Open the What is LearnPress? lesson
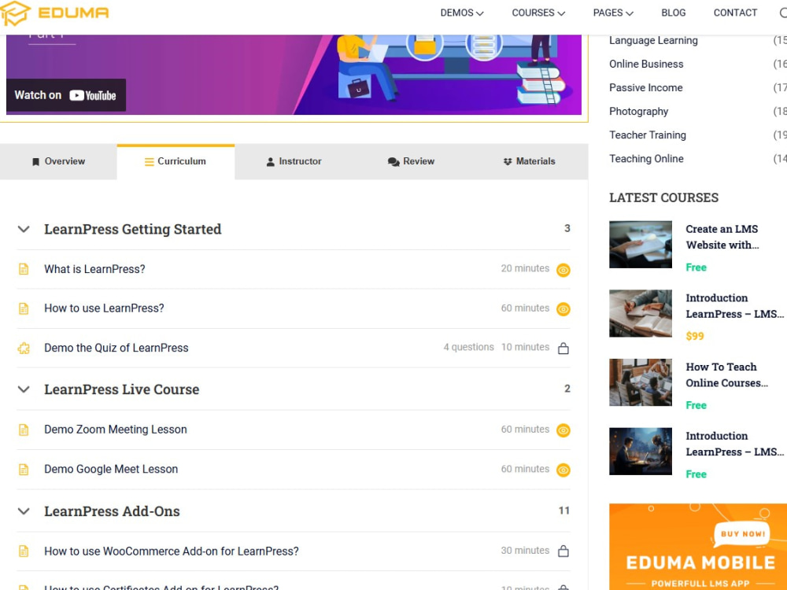Image resolution: width=787 pixels, height=590 pixels. (94, 269)
